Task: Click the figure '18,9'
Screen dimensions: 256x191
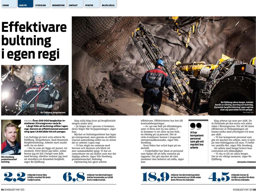Action: pyautogui.click(x=155, y=177)
